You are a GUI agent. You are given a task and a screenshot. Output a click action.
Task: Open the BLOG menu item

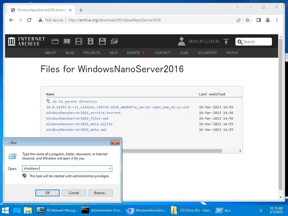70,53
